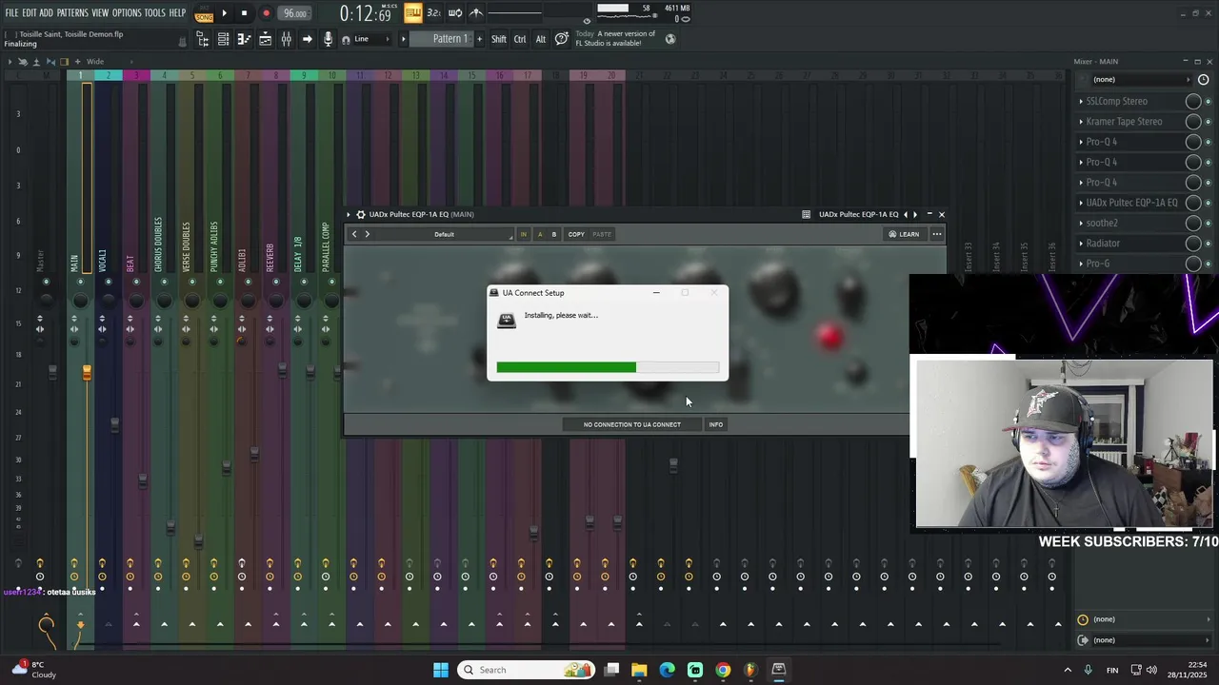The image size is (1219, 685).
Task: Expand SSLComp Stereo effect slot
Action: tap(1081, 101)
